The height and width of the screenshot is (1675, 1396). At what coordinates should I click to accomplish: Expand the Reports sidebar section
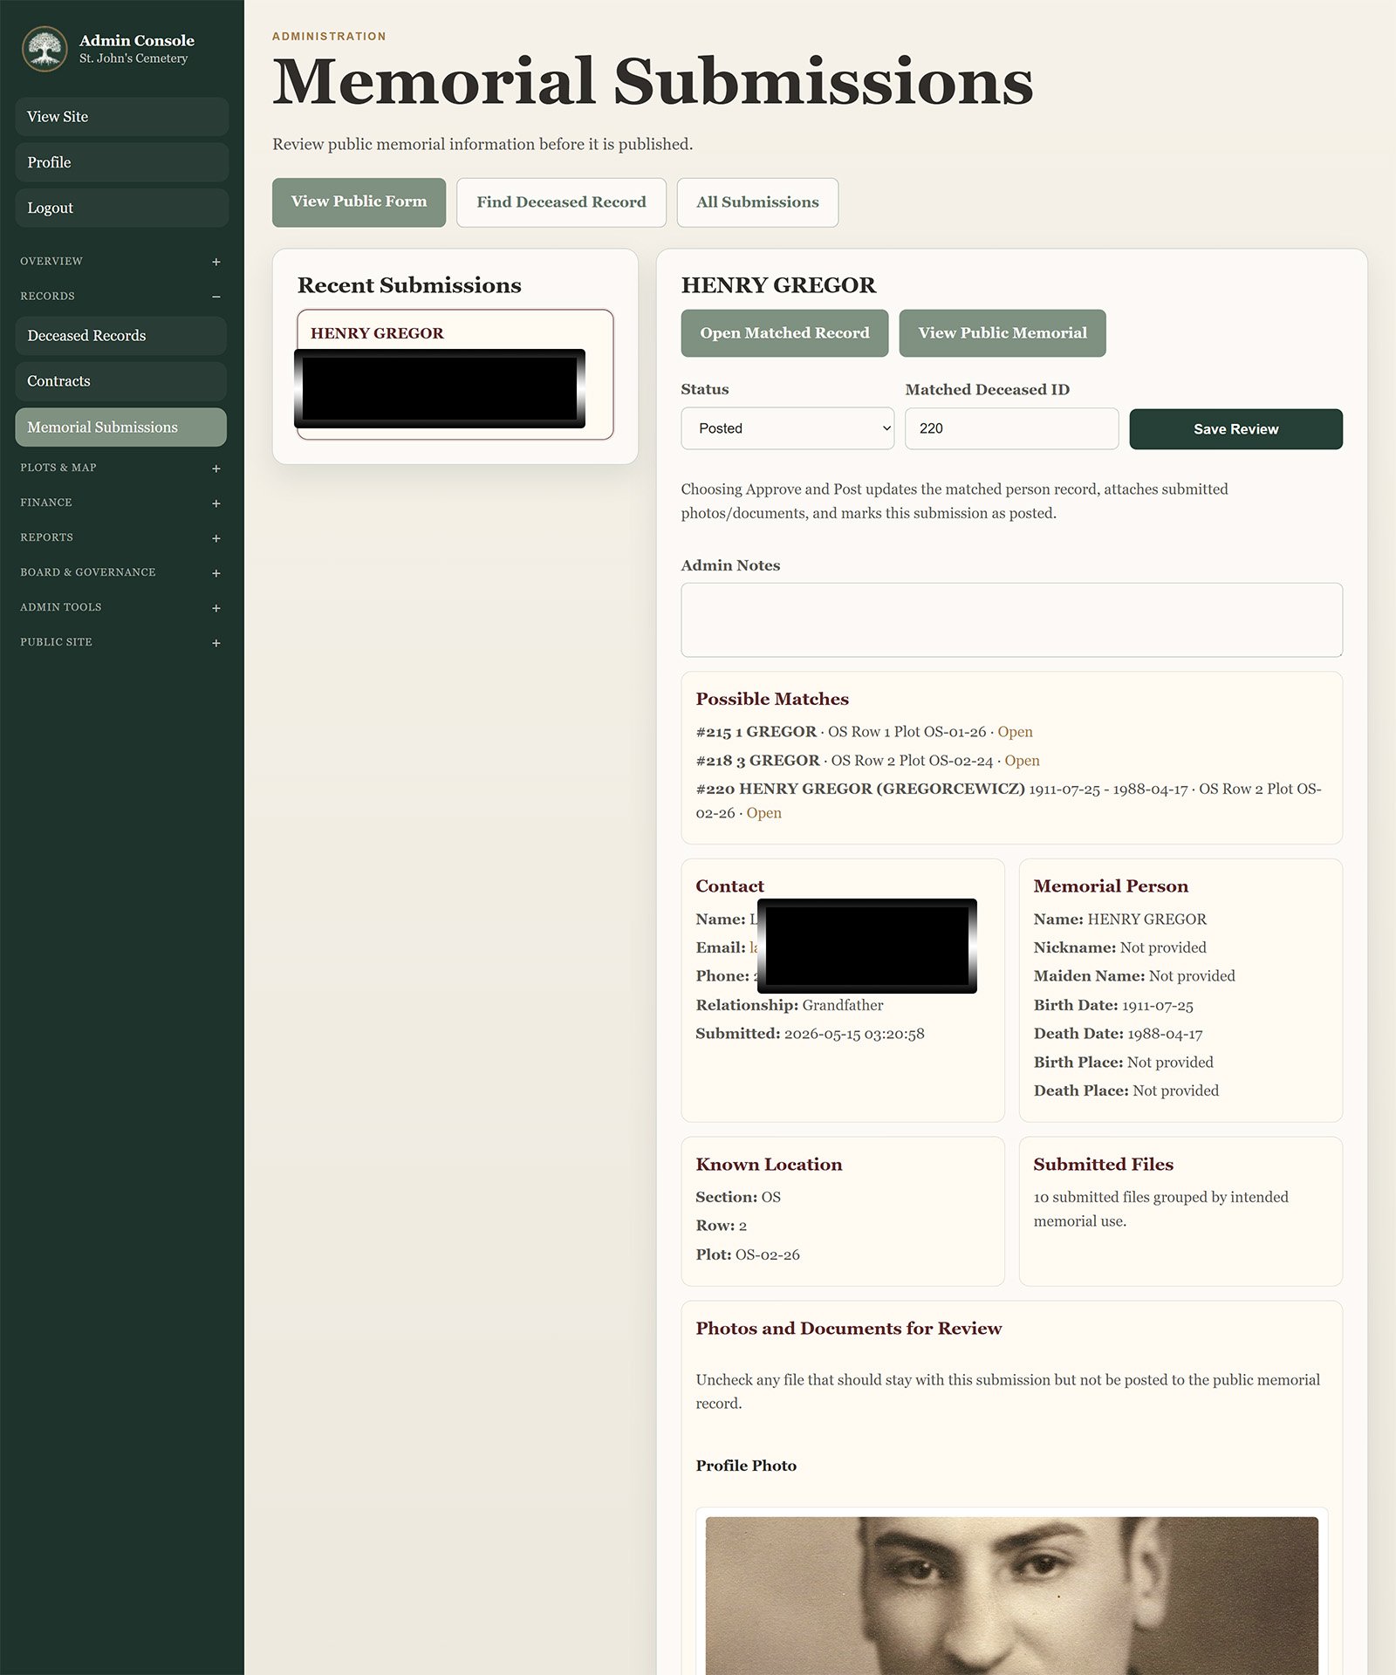click(x=120, y=538)
